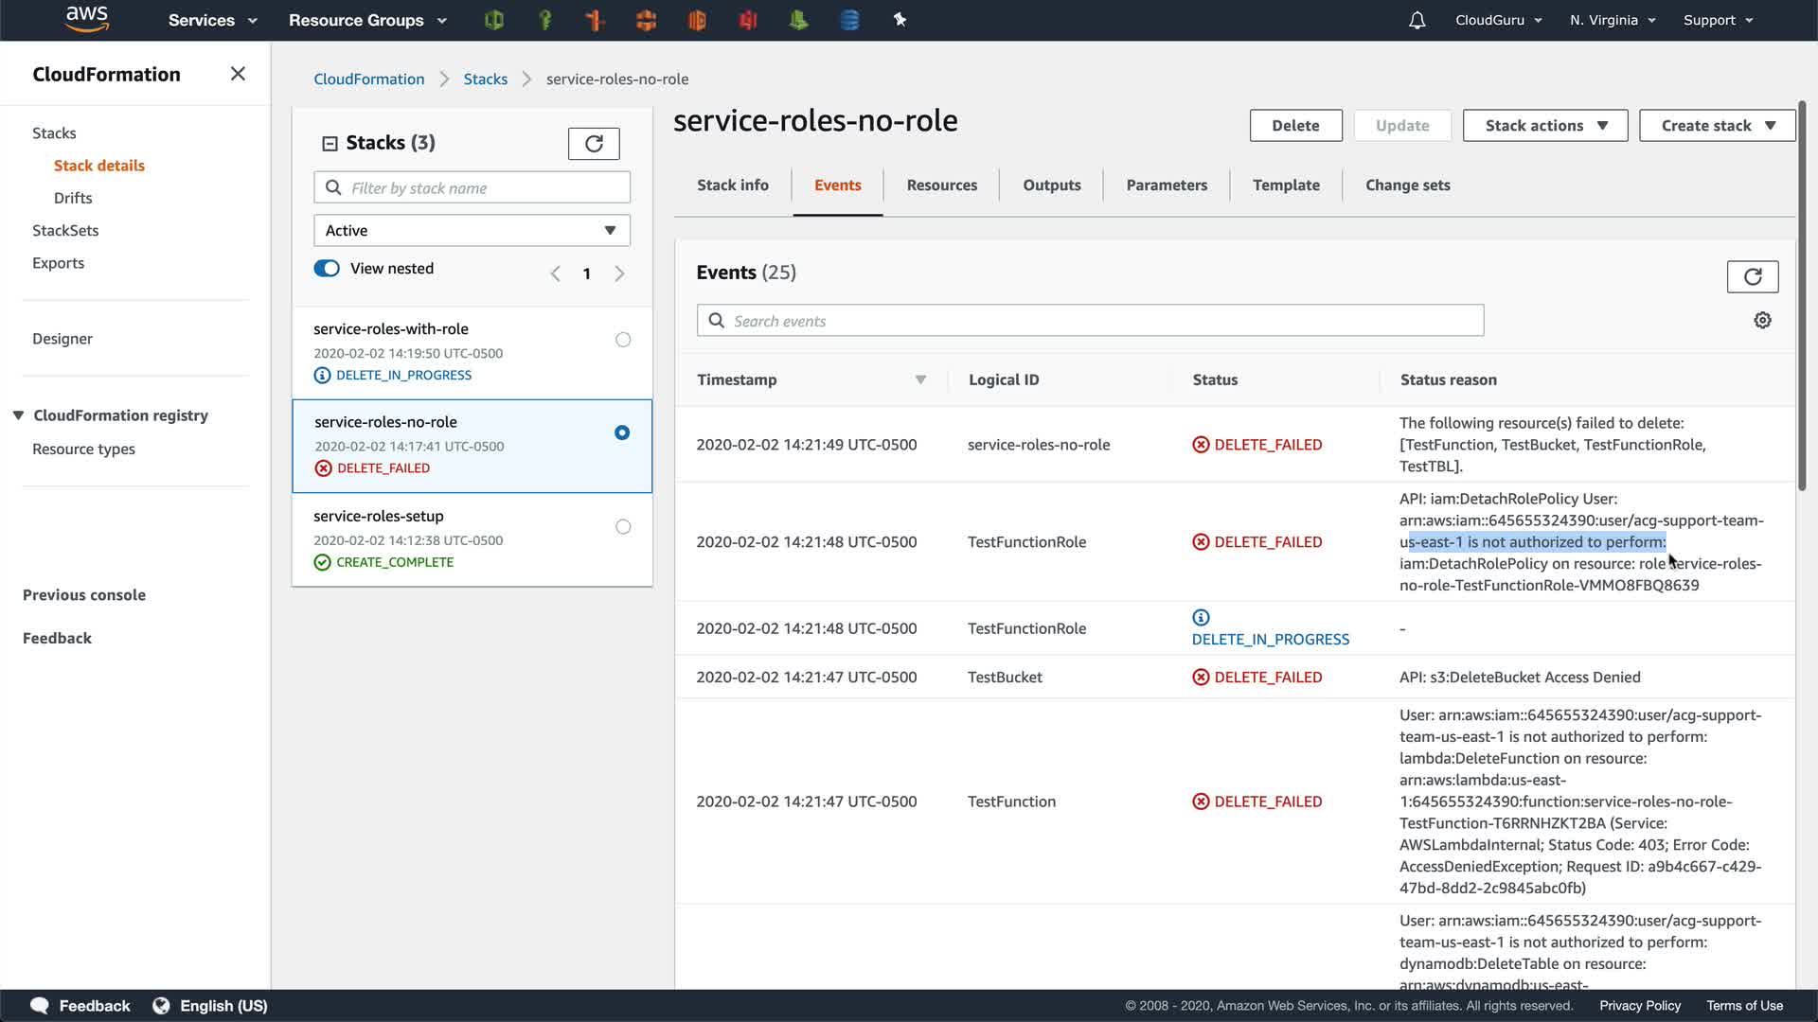This screenshot has width=1818, height=1022.
Task: Go to next stacks page arrow
Action: click(x=619, y=274)
